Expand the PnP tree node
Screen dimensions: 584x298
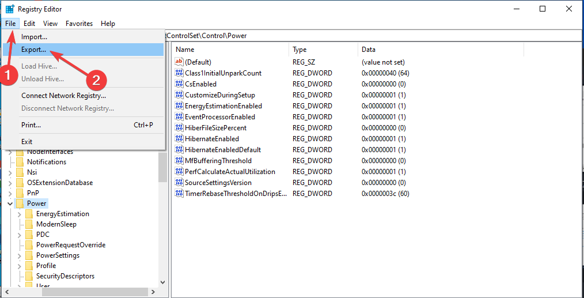click(x=10, y=193)
